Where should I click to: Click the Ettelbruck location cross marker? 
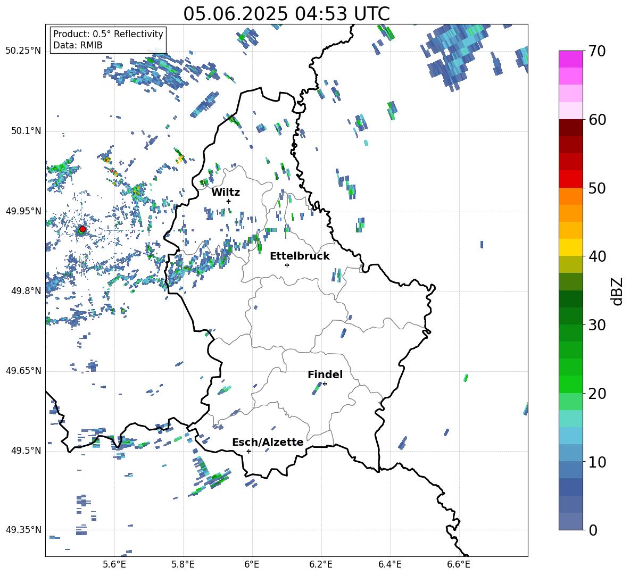pyautogui.click(x=287, y=265)
